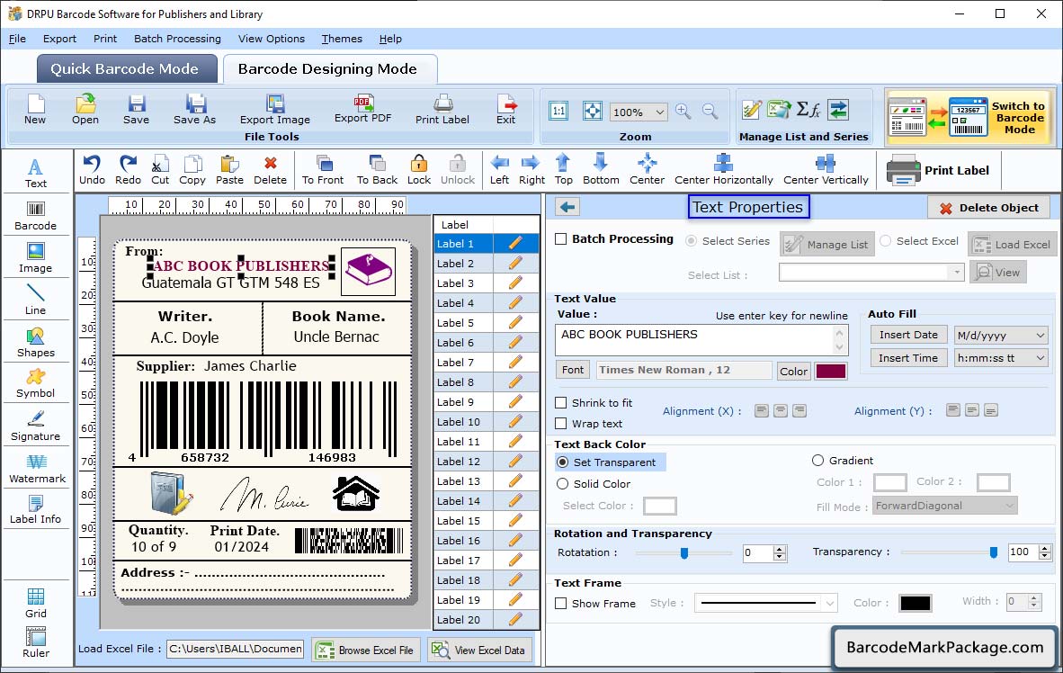Open ForwardDiagonal Fill Mode dropdown
The width and height of the screenshot is (1063, 673).
click(x=1009, y=506)
